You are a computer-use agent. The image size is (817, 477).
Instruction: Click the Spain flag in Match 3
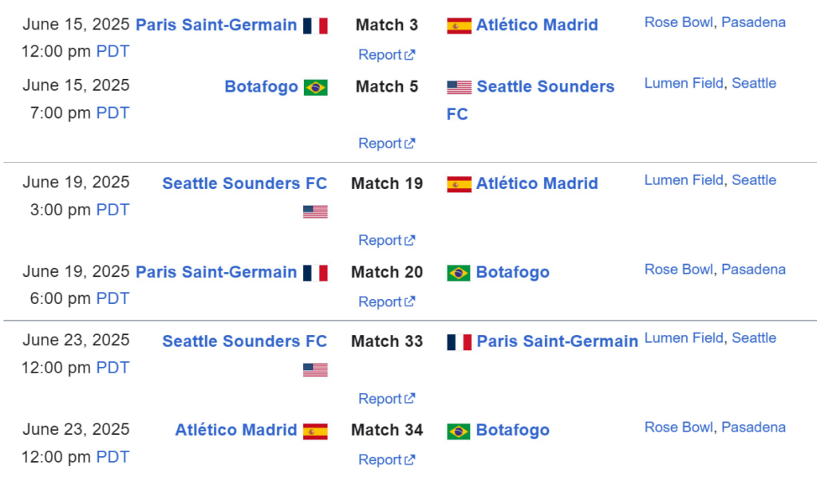tap(459, 26)
